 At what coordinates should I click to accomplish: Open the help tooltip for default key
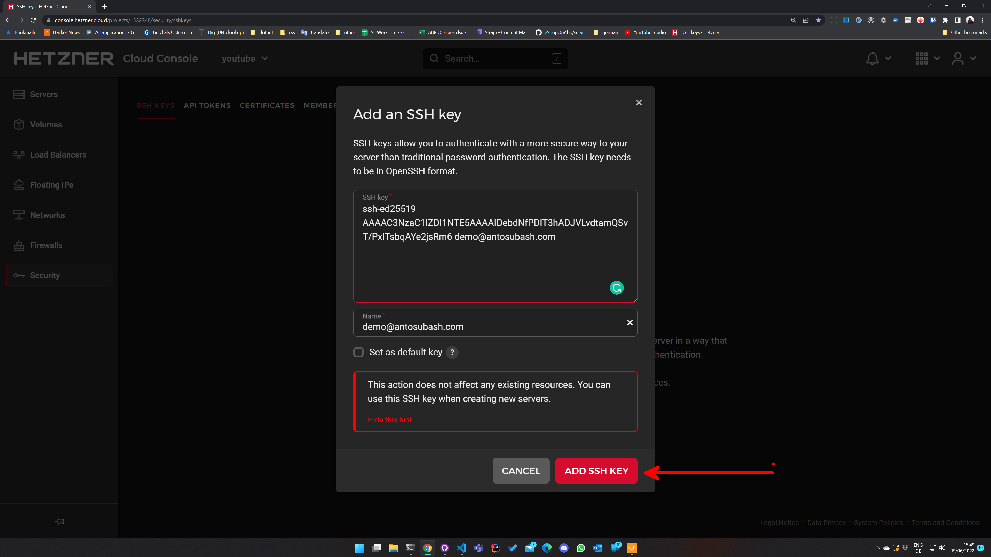click(x=452, y=352)
